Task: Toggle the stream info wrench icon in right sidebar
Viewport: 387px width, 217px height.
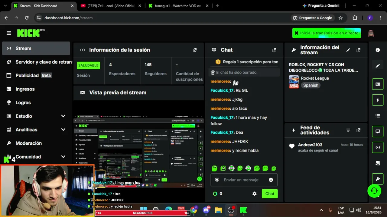Action: (x=378, y=179)
